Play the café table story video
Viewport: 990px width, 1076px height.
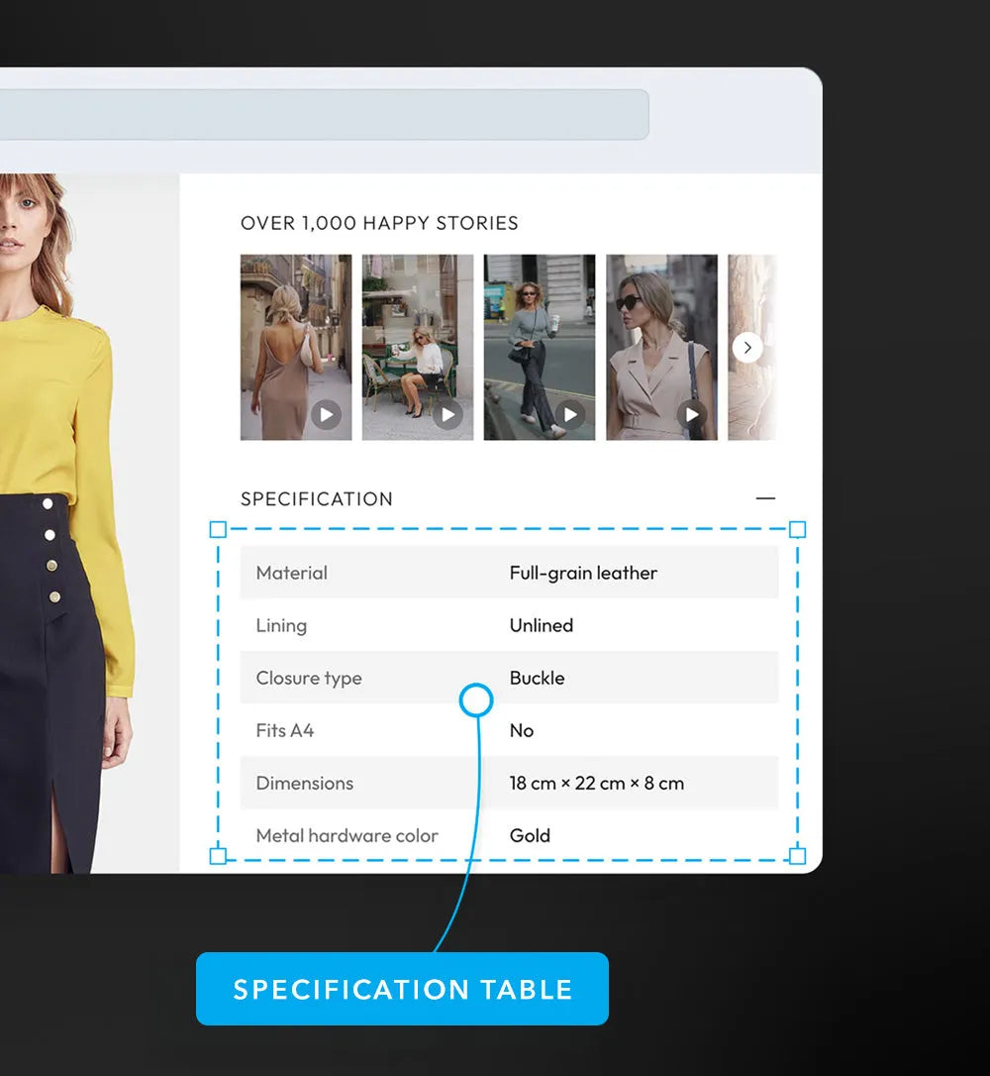(447, 414)
